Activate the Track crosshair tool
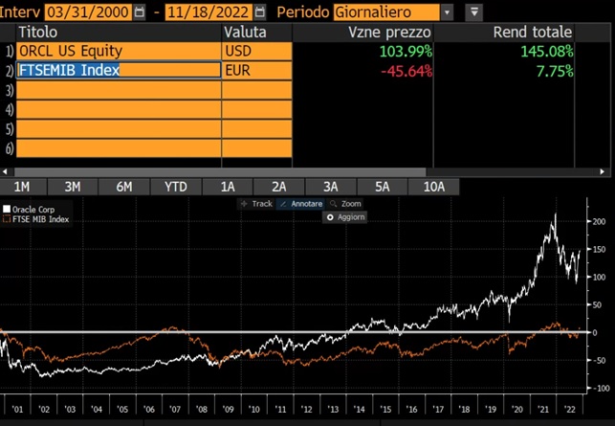The image size is (615, 426). (256, 204)
